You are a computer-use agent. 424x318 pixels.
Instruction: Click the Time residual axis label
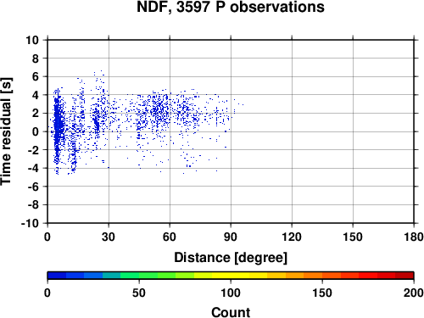(x=7, y=131)
